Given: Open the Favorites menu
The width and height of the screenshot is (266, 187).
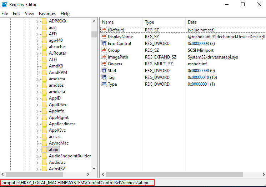Looking at the screenshot, I should pyautogui.click(x=47, y=14).
